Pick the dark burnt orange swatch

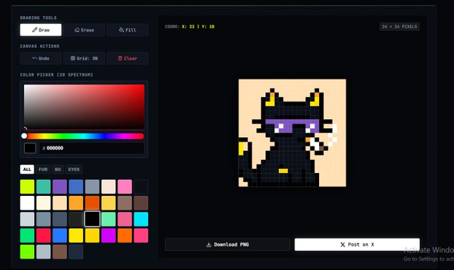click(x=92, y=202)
